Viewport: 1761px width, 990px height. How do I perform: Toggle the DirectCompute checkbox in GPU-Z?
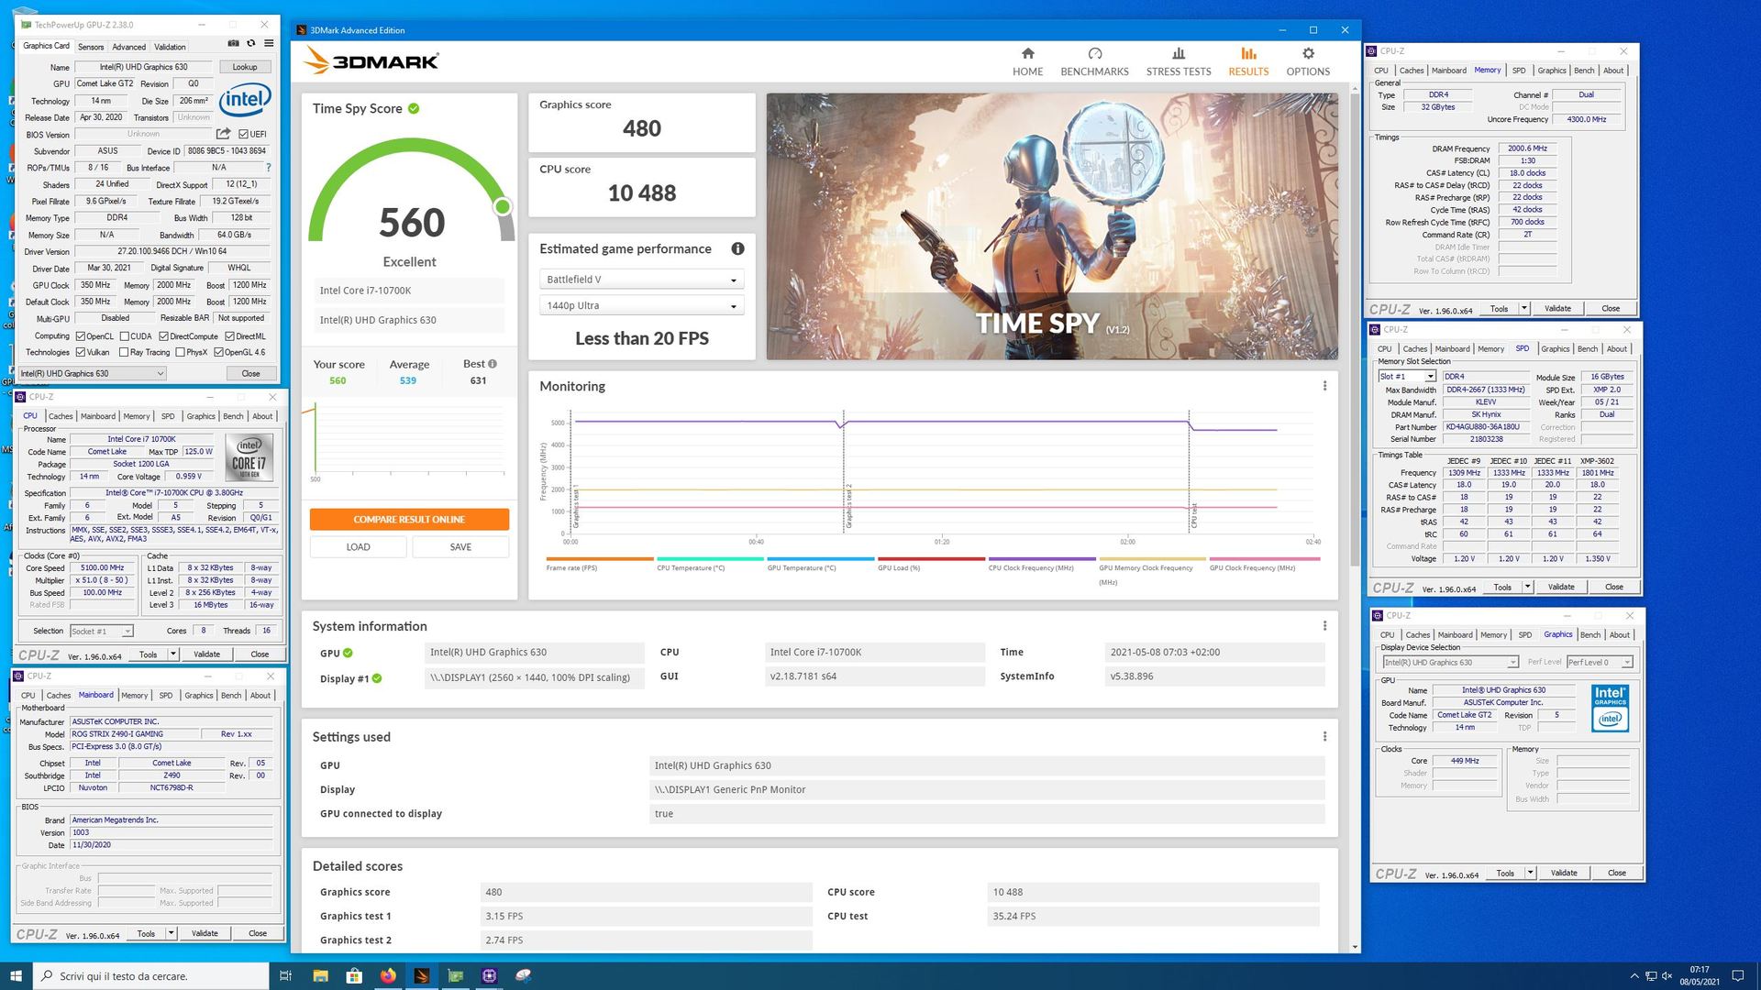163,336
